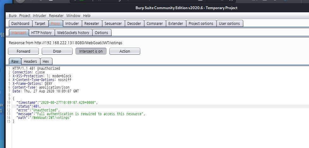Click the X-Content-Type-Options: nosniff line

click(x=42, y=80)
